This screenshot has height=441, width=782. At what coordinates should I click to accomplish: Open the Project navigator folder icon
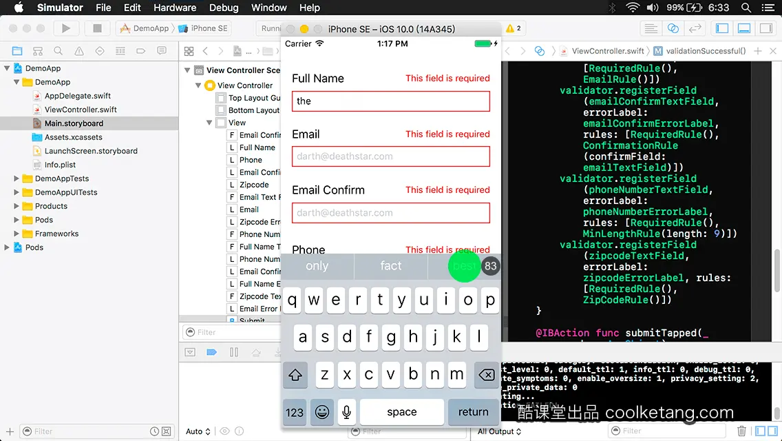[x=17, y=51]
